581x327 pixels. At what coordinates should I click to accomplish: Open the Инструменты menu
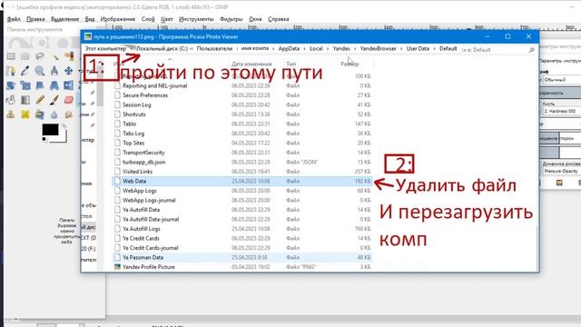[x=196, y=19]
